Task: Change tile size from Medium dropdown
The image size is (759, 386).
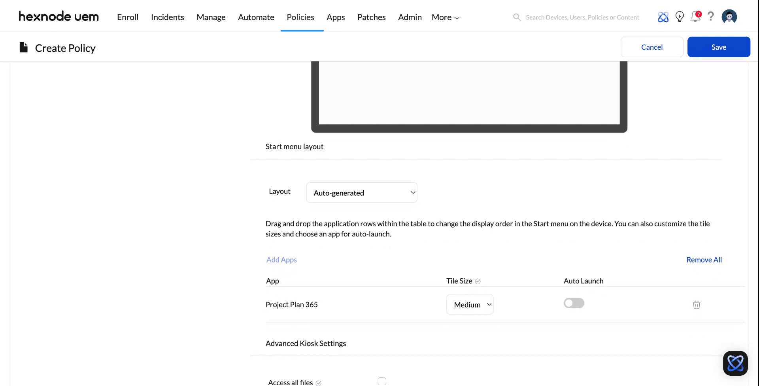Action: 470,304
